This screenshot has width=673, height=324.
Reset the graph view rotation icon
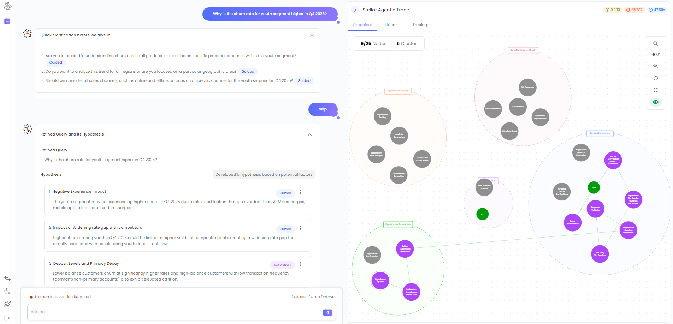tap(655, 78)
